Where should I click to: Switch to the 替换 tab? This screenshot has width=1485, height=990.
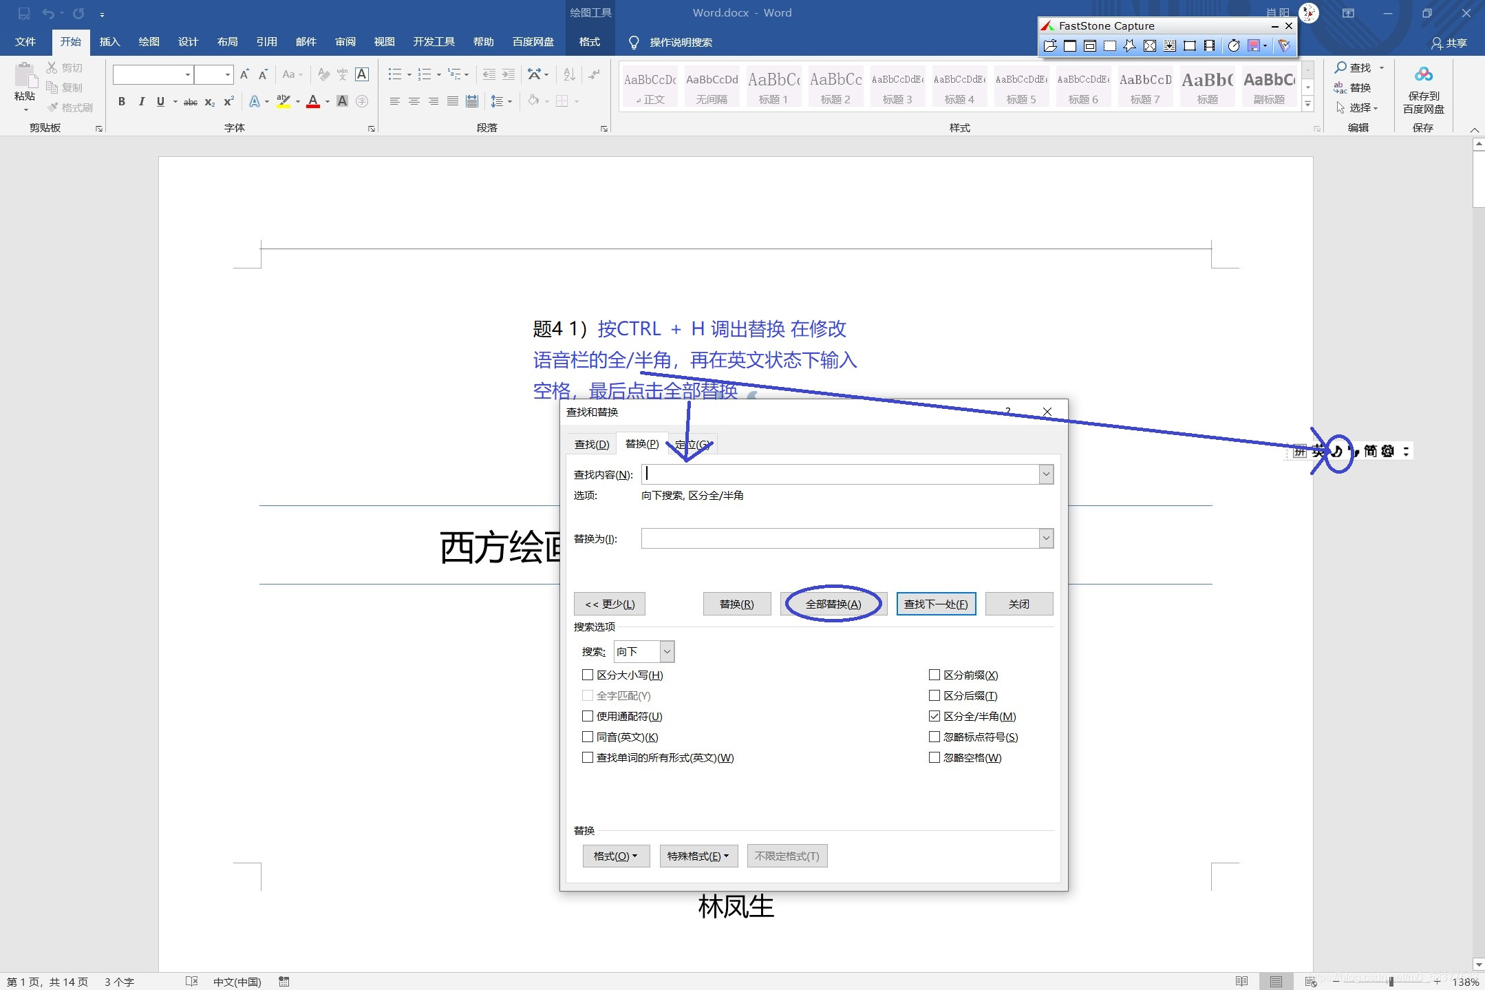(x=641, y=443)
